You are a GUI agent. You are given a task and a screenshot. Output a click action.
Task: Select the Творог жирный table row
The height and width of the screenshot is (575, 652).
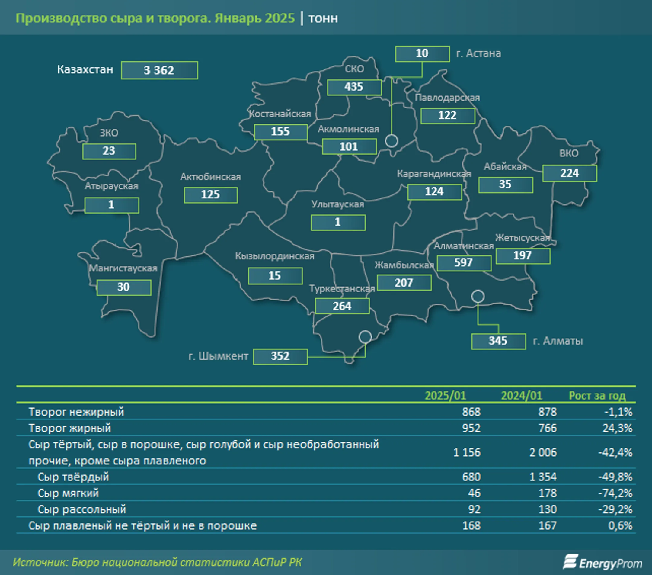pos(326,428)
